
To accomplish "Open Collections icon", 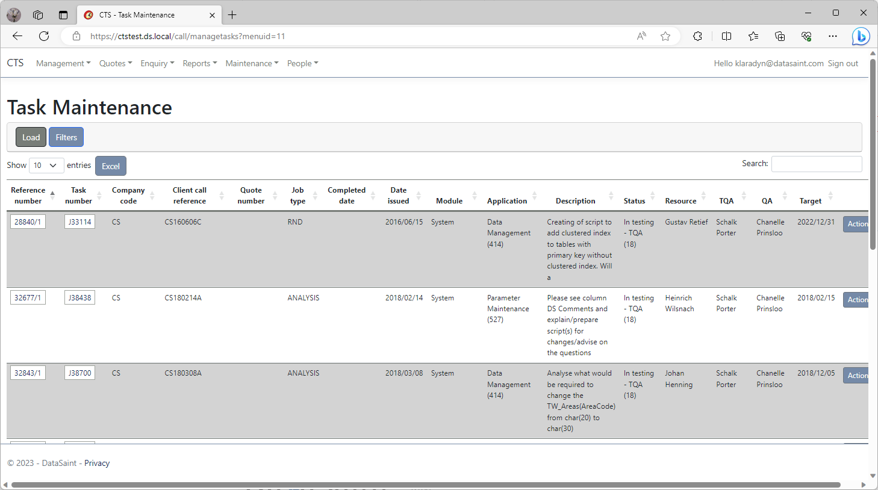I will point(780,36).
